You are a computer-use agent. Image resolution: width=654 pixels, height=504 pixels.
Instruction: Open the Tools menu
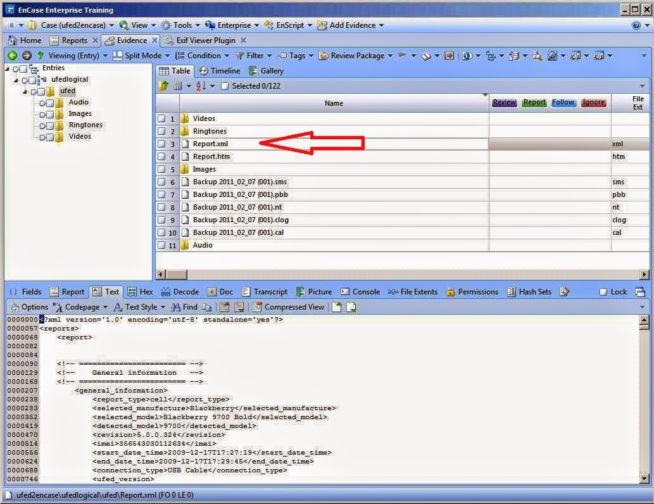pos(182,25)
